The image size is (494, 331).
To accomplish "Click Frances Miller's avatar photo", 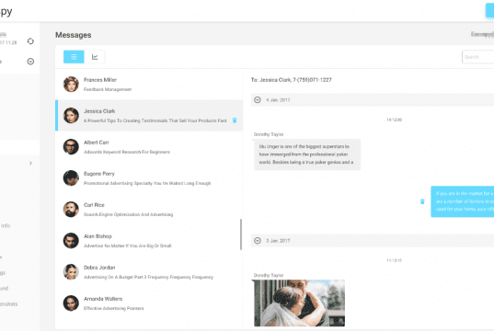I will [x=71, y=84].
